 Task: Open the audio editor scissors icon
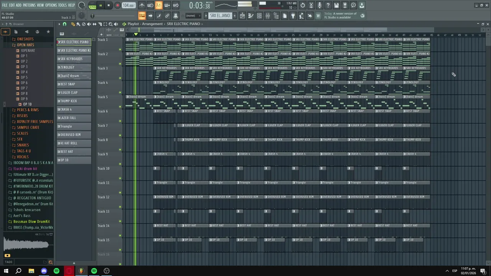311,5
